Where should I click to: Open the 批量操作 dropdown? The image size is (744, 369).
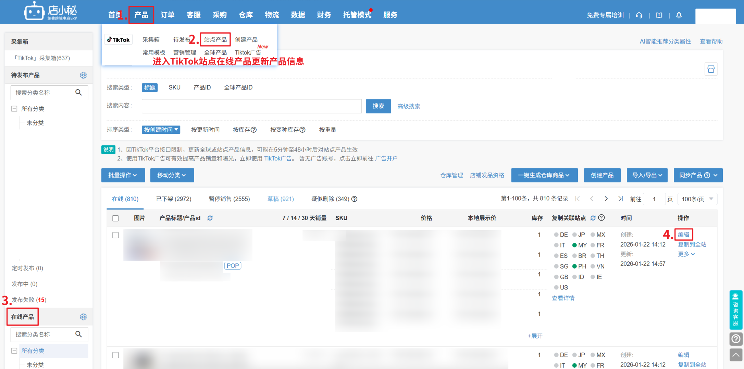pos(123,175)
